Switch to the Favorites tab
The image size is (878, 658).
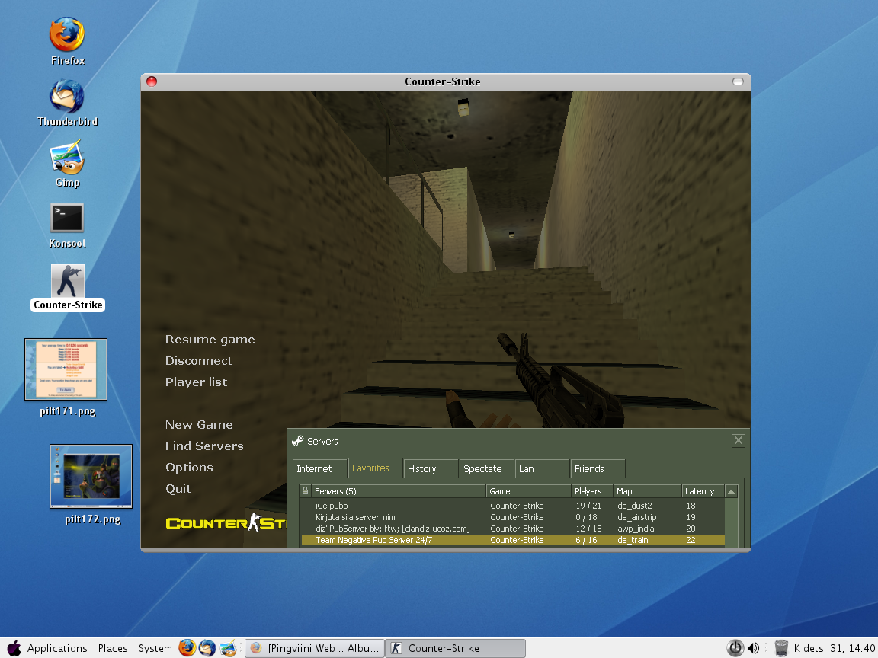375,468
